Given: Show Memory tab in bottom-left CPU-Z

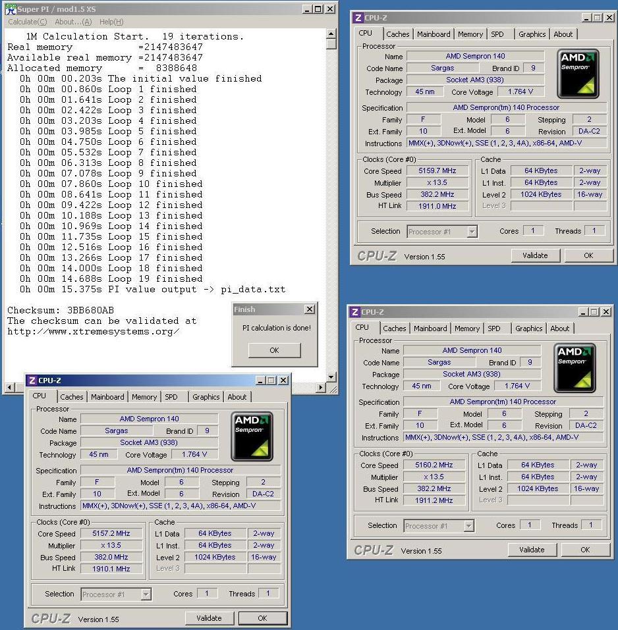Looking at the screenshot, I should tap(144, 396).
